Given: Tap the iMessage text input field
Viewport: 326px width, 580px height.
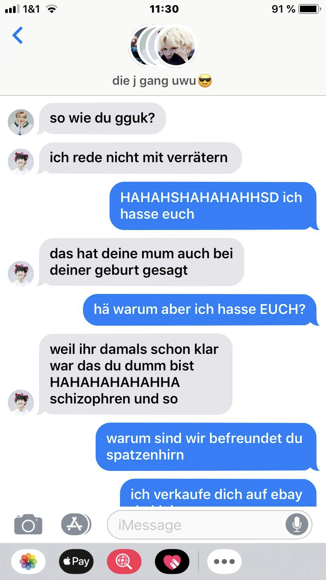Looking at the screenshot, I should click(210, 525).
